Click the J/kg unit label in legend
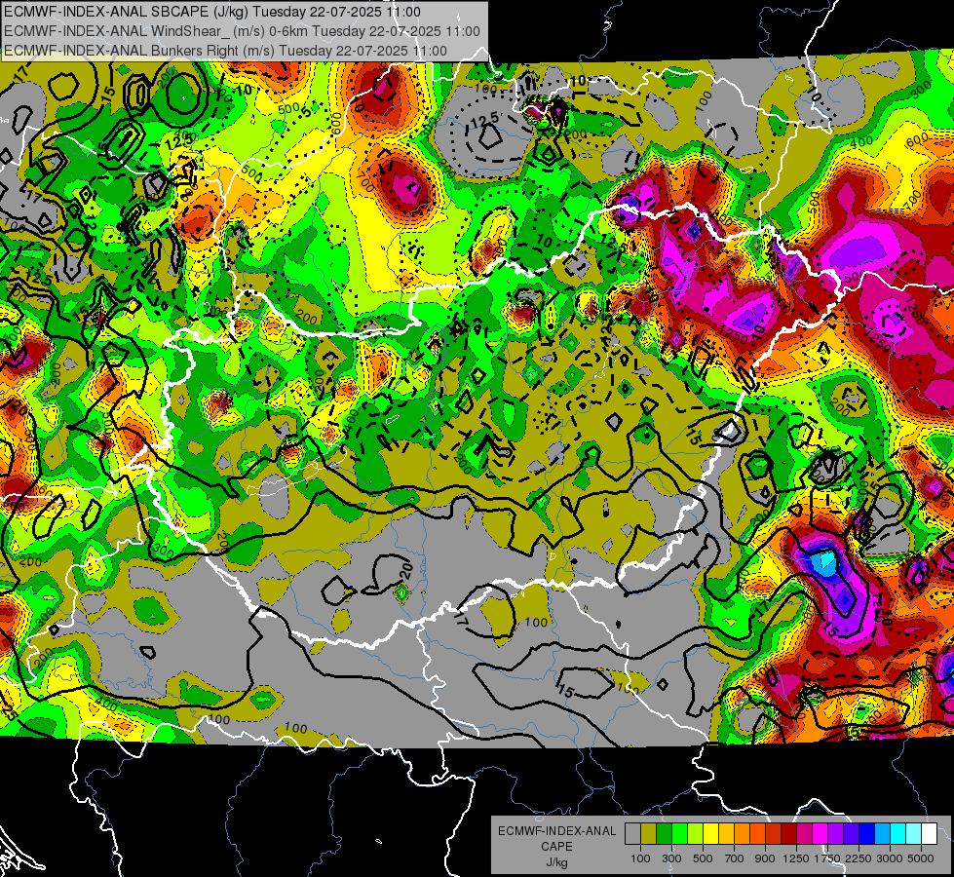The width and height of the screenshot is (954, 877). pyautogui.click(x=557, y=862)
